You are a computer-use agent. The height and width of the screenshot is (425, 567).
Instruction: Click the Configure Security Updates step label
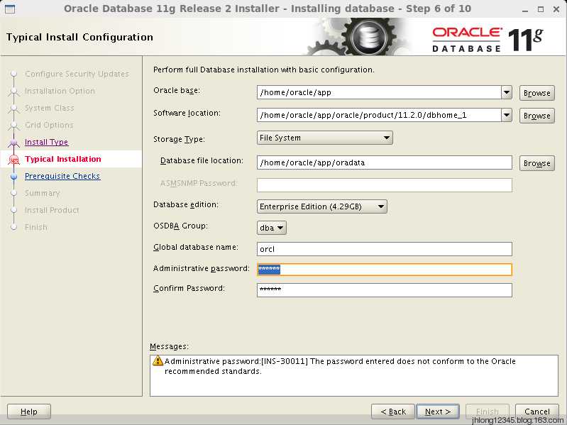[77, 74]
